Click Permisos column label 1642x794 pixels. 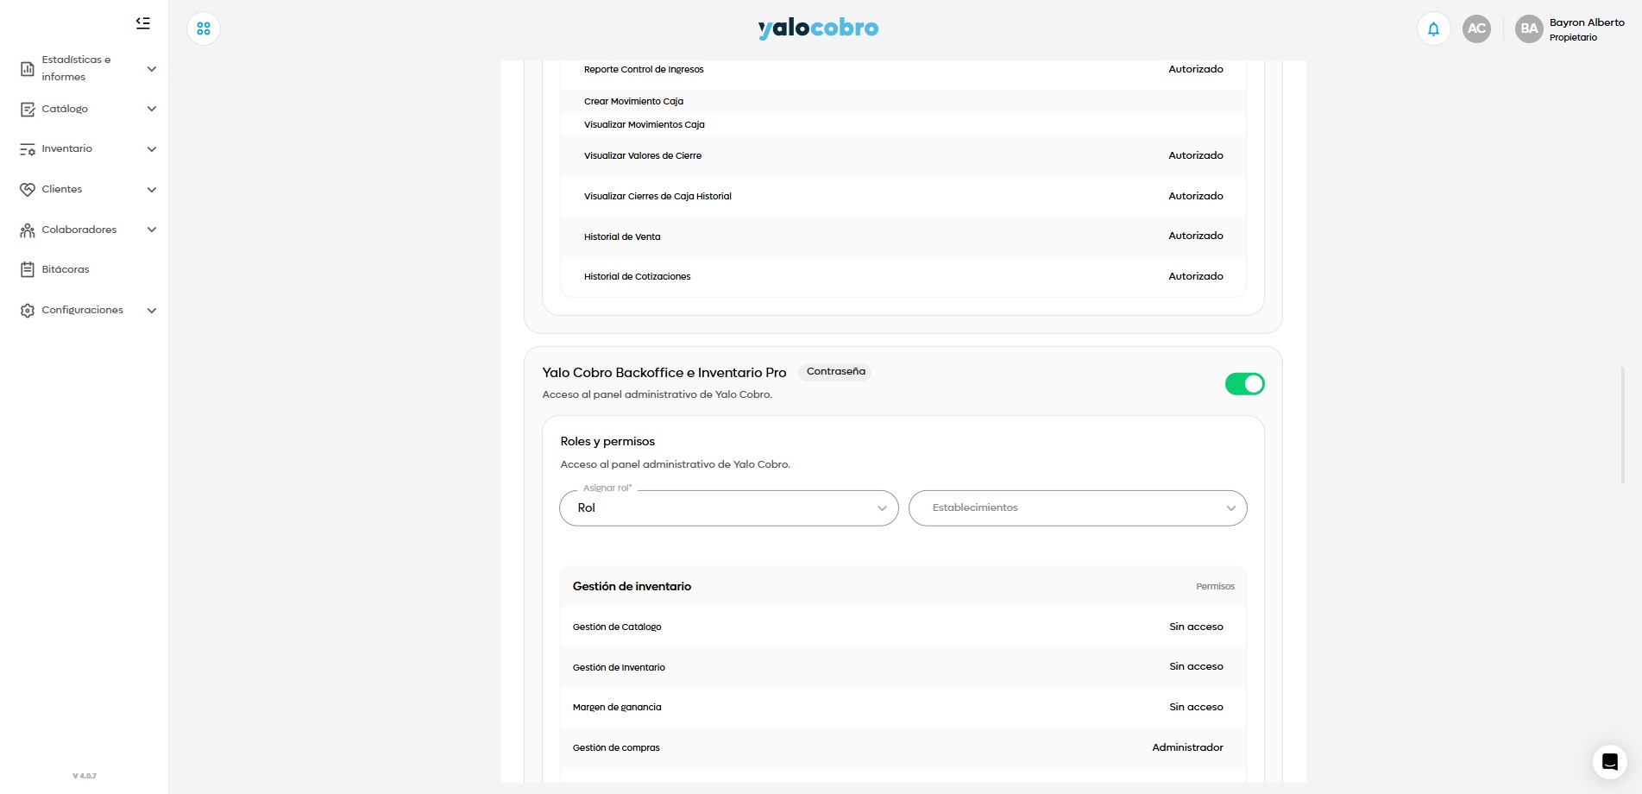click(x=1215, y=587)
